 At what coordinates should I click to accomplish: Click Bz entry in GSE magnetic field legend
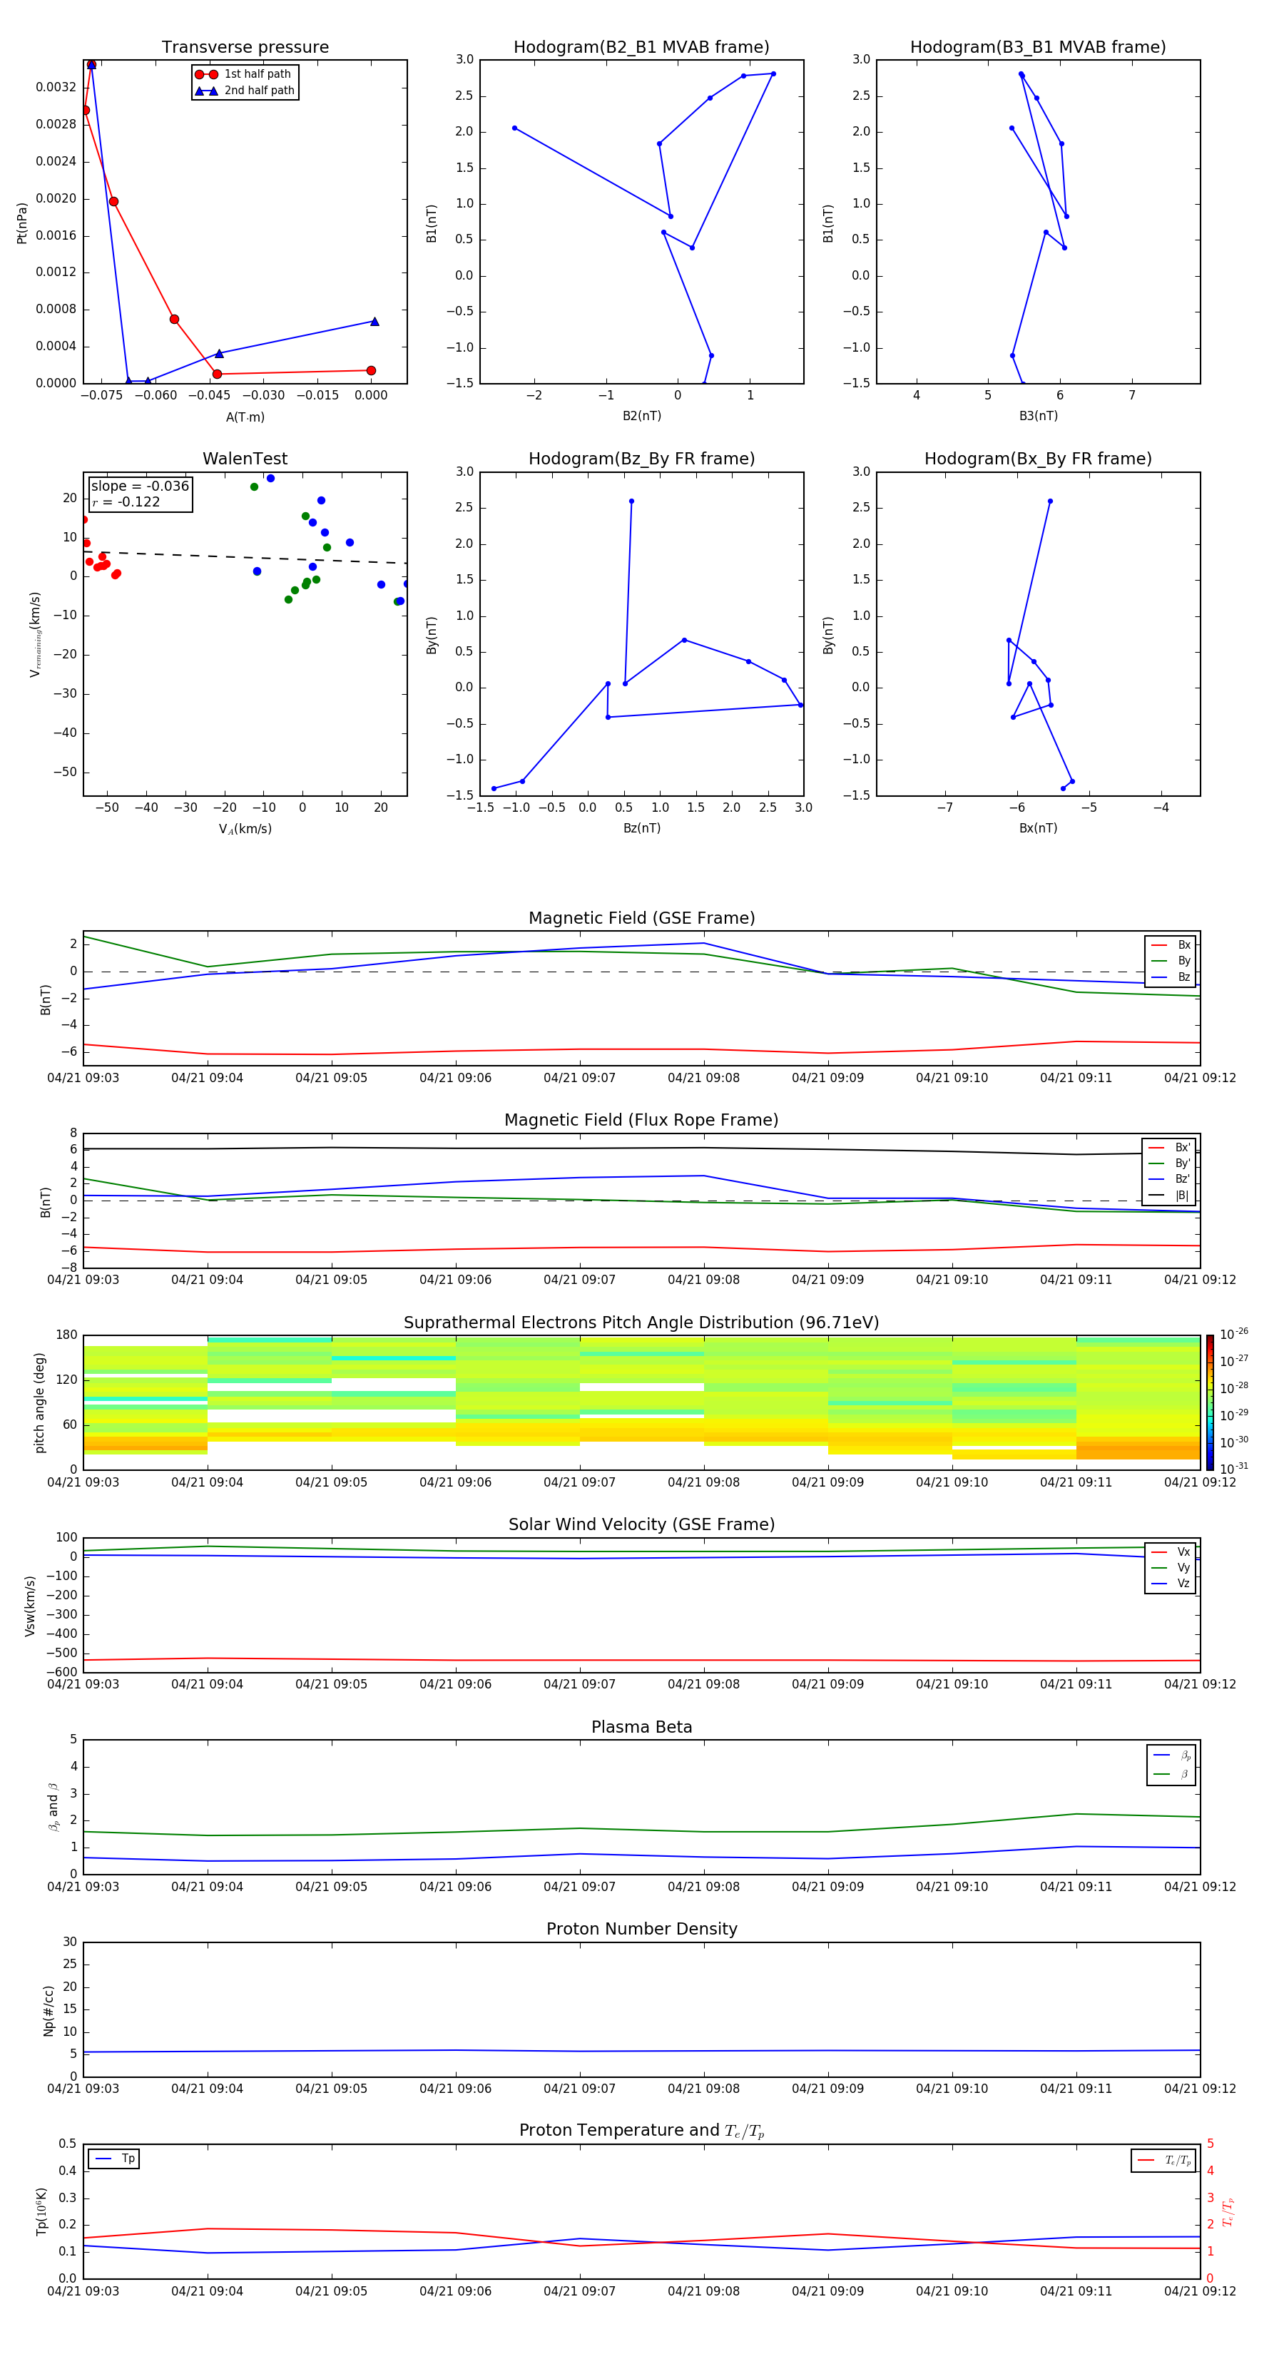click(x=1171, y=977)
